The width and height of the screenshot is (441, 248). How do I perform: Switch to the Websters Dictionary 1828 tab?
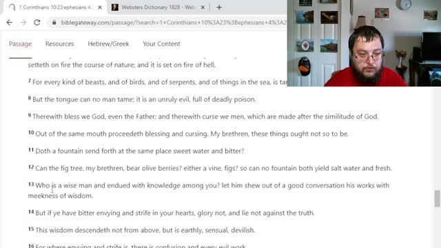click(159, 8)
